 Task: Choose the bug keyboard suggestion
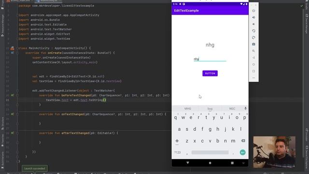click(210, 109)
